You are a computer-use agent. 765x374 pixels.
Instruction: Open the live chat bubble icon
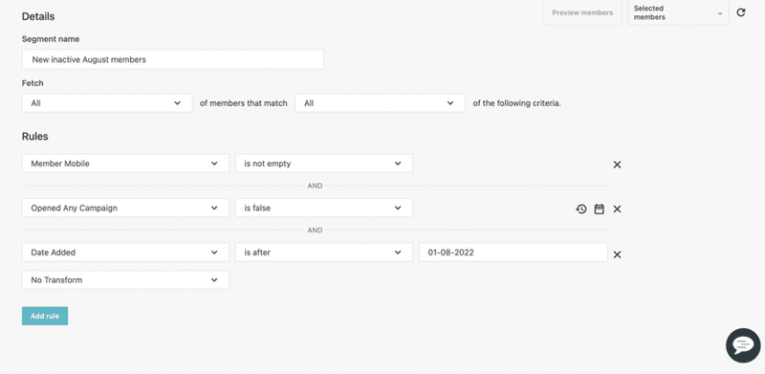(743, 345)
